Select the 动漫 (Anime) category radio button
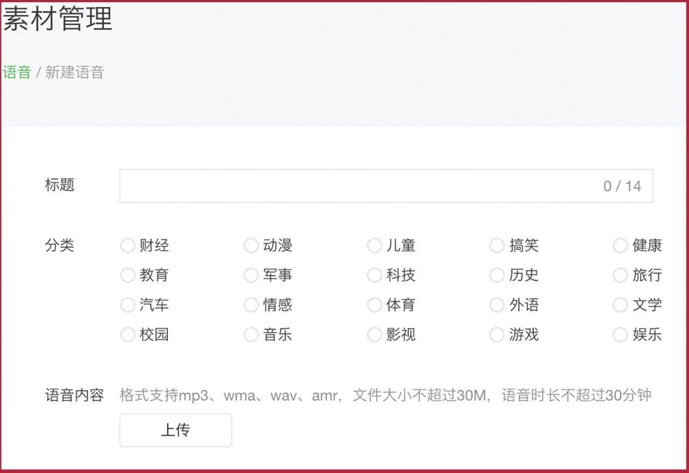 point(251,245)
